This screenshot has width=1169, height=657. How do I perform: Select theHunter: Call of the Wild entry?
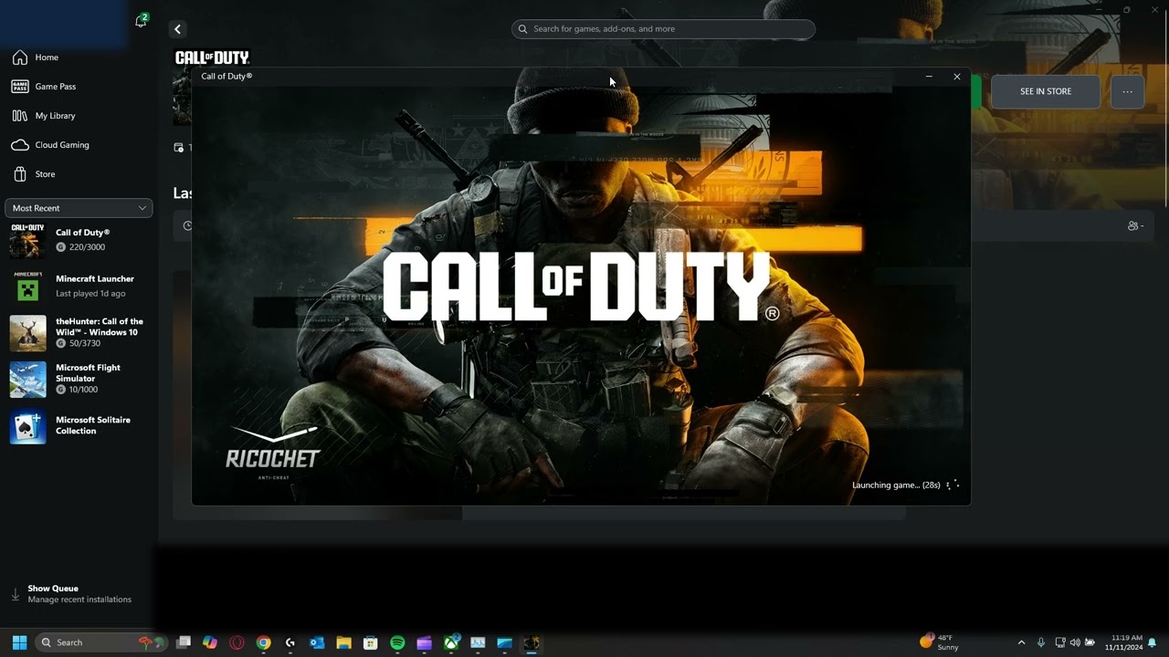(x=78, y=332)
